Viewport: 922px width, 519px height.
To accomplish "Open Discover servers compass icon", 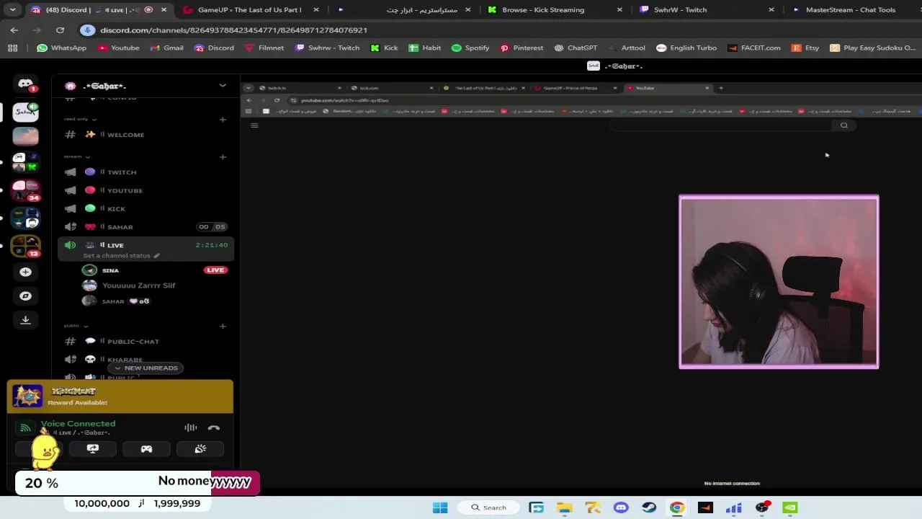I will (x=25, y=296).
